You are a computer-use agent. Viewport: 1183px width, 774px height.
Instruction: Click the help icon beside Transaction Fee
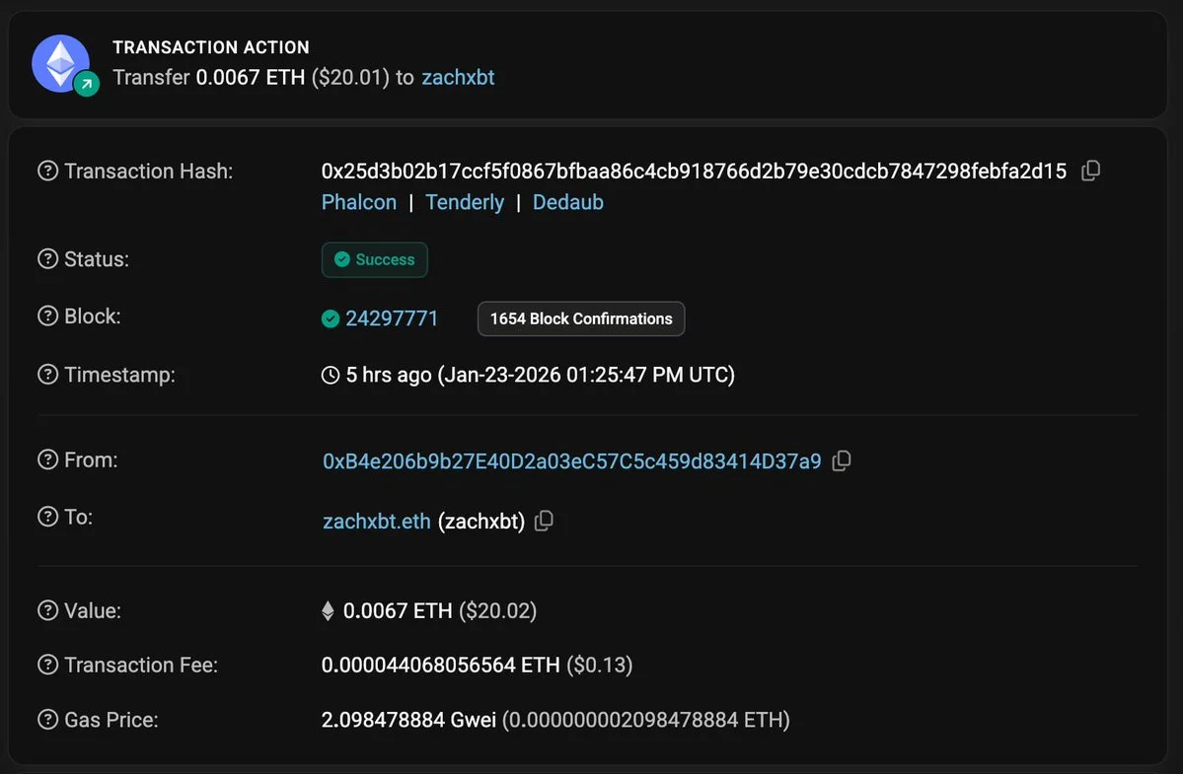click(47, 665)
